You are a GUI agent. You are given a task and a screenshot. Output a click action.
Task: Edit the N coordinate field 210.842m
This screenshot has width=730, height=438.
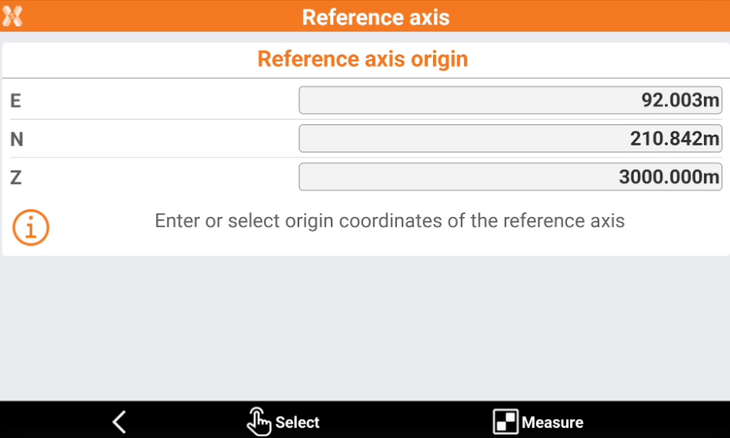coord(510,138)
